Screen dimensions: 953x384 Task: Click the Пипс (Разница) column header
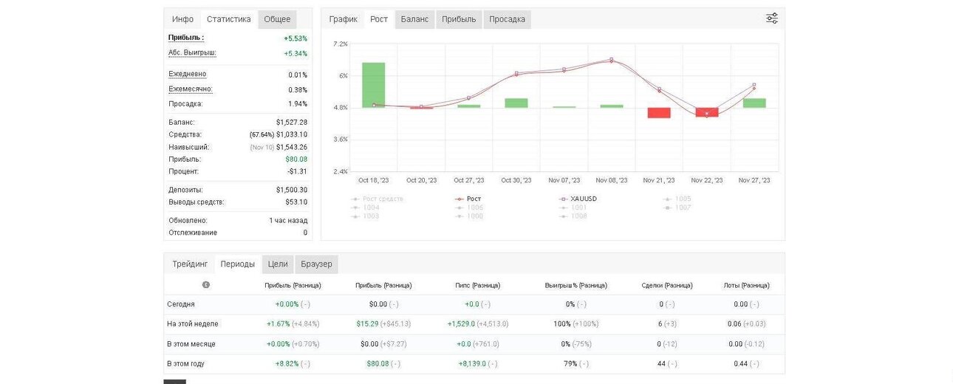click(x=478, y=285)
